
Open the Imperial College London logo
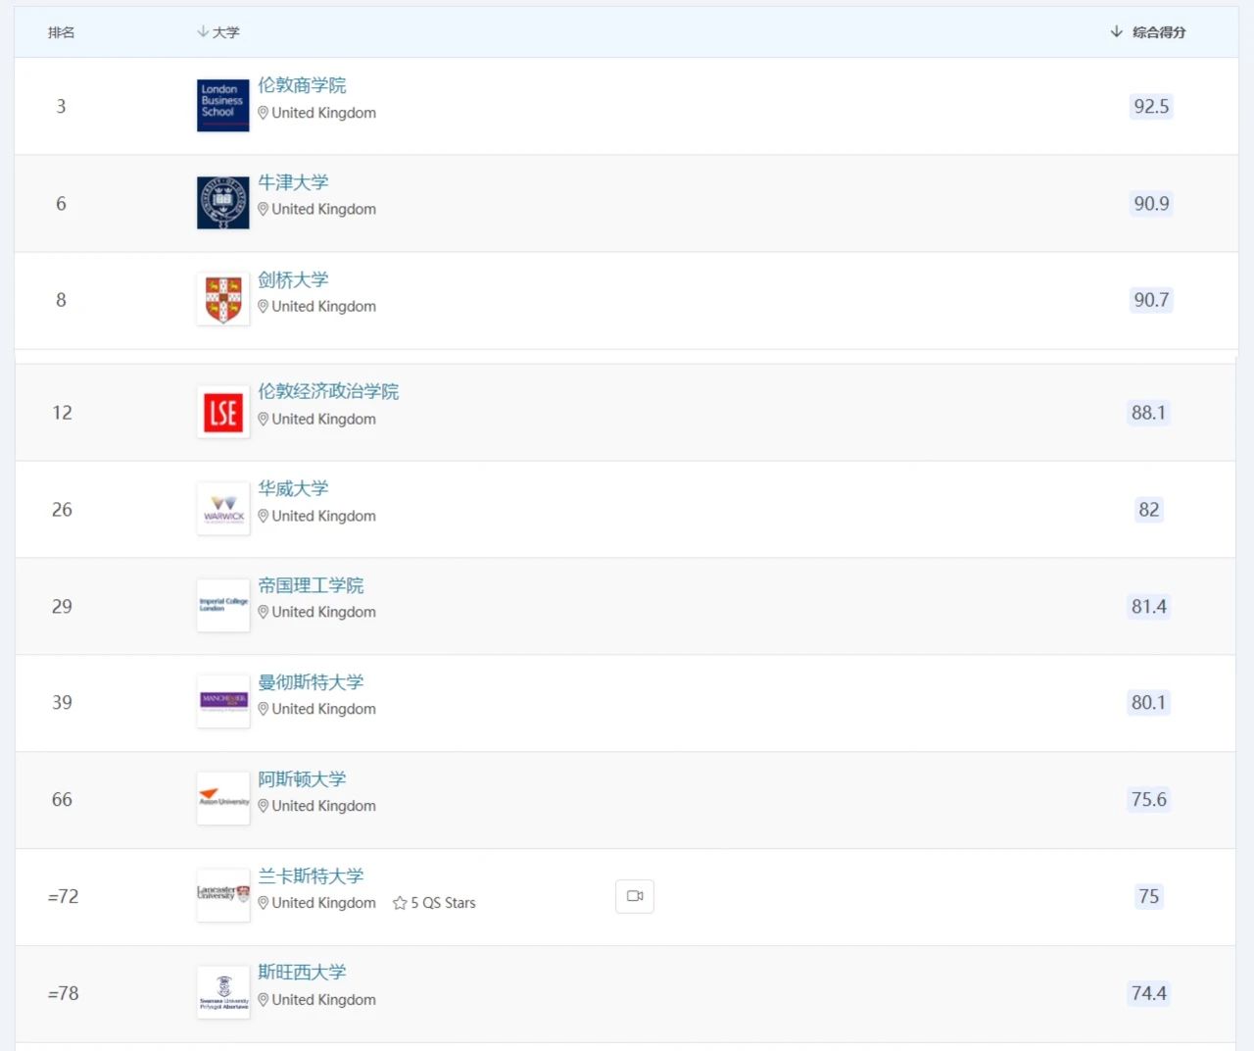tap(223, 605)
